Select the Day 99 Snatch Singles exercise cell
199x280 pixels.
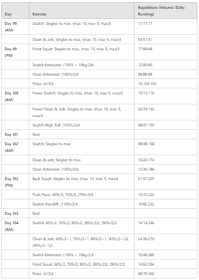pos(82,27)
